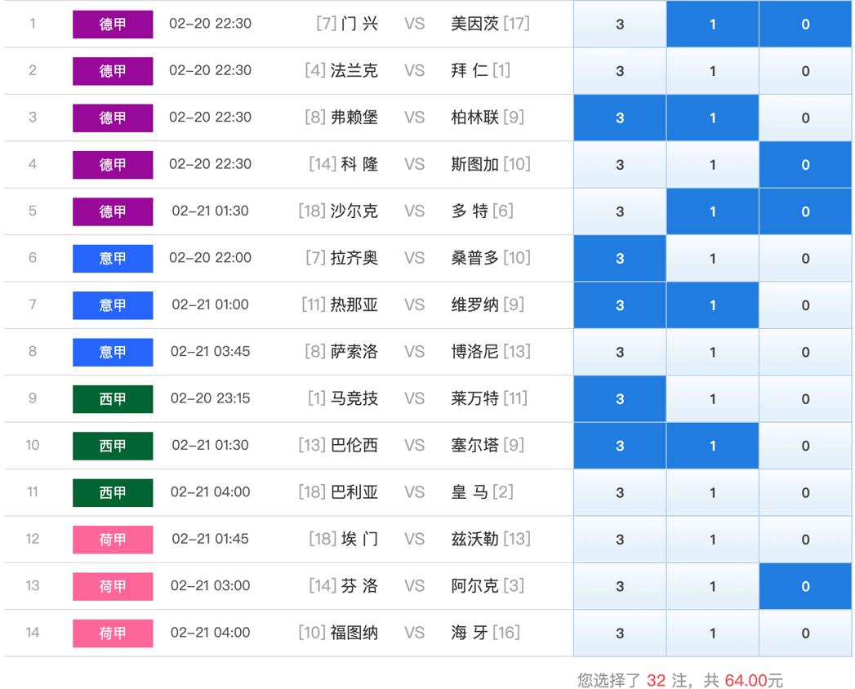Select loss (0) for 萨索洛 vs 博洛尼
The image size is (855, 689).
[x=805, y=352]
